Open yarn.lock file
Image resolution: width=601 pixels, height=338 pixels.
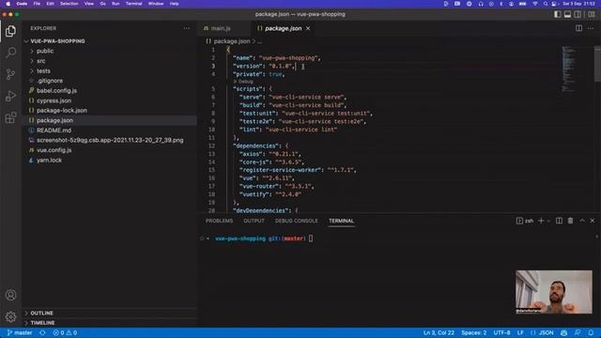pyautogui.click(x=49, y=161)
